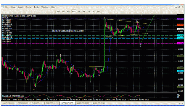Viewport: 185px width, 106px height.
Task: Open the Help menu
Action: [53, 7]
